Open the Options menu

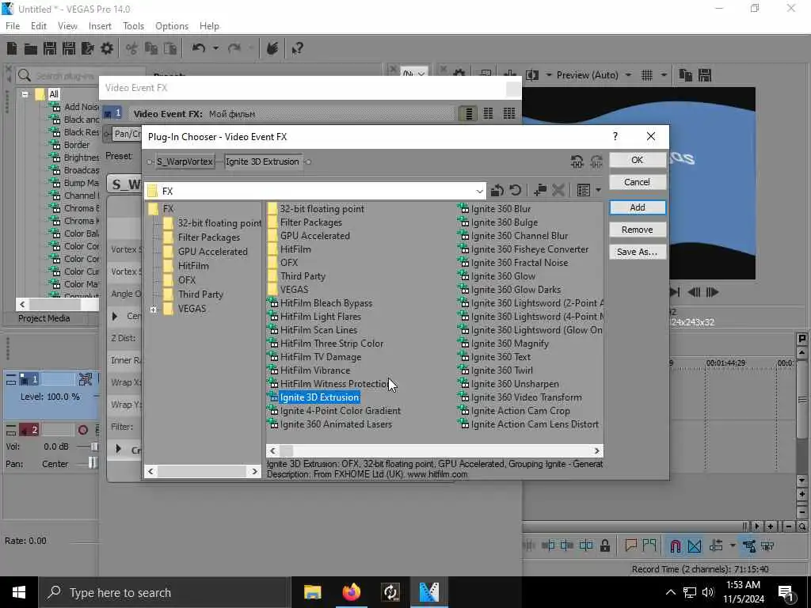click(172, 26)
